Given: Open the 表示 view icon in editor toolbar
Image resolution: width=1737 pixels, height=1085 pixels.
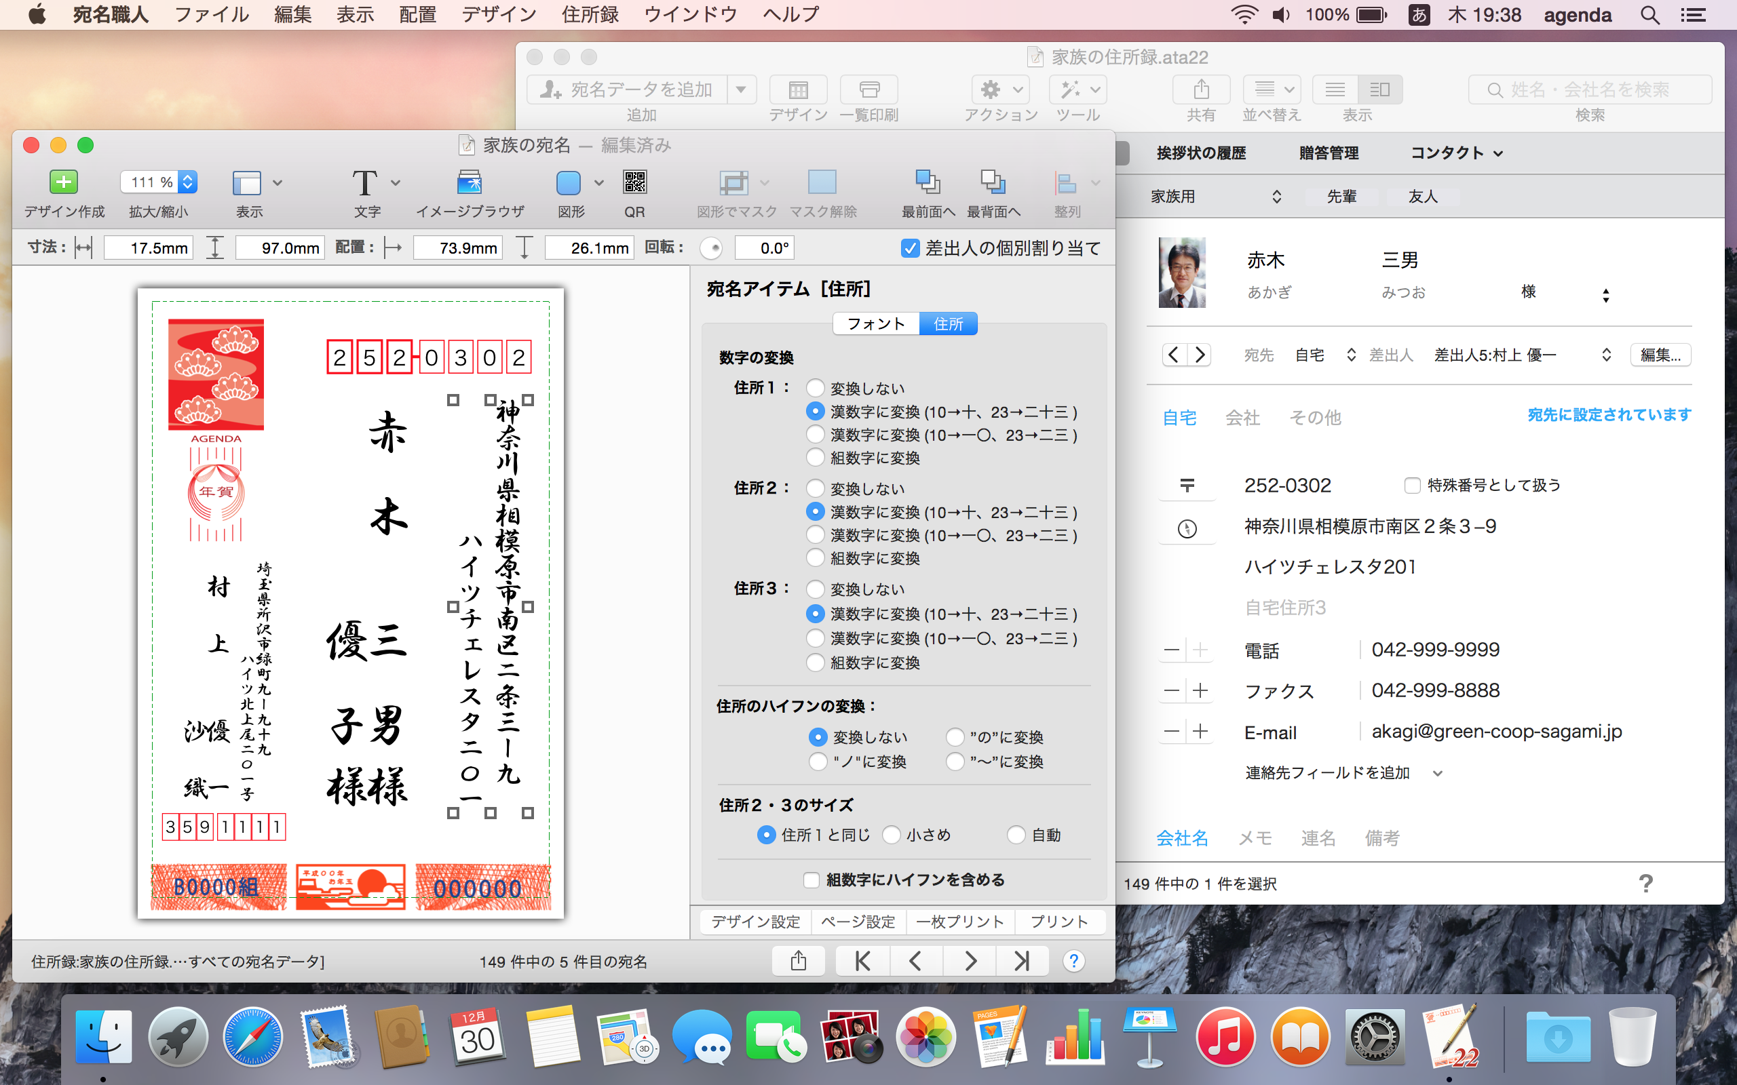Looking at the screenshot, I should coord(246,182).
